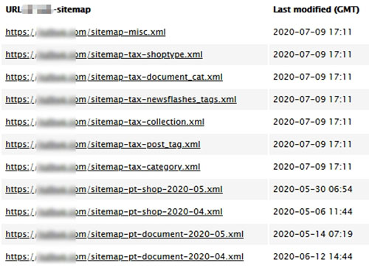
Task: Select the 2020-05-30 06:54 modified date
Action: tap(313, 189)
